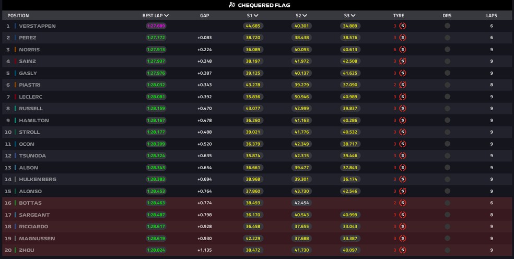Click Leclerc's 35.836 S1 time
This screenshot has width=514, height=259.
[x=253, y=97]
